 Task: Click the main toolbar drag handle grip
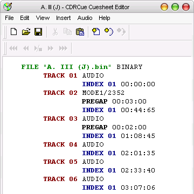5,32
